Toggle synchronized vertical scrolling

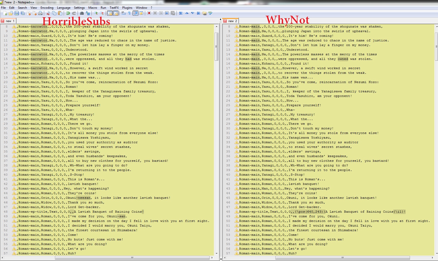pyautogui.click(x=110, y=13)
